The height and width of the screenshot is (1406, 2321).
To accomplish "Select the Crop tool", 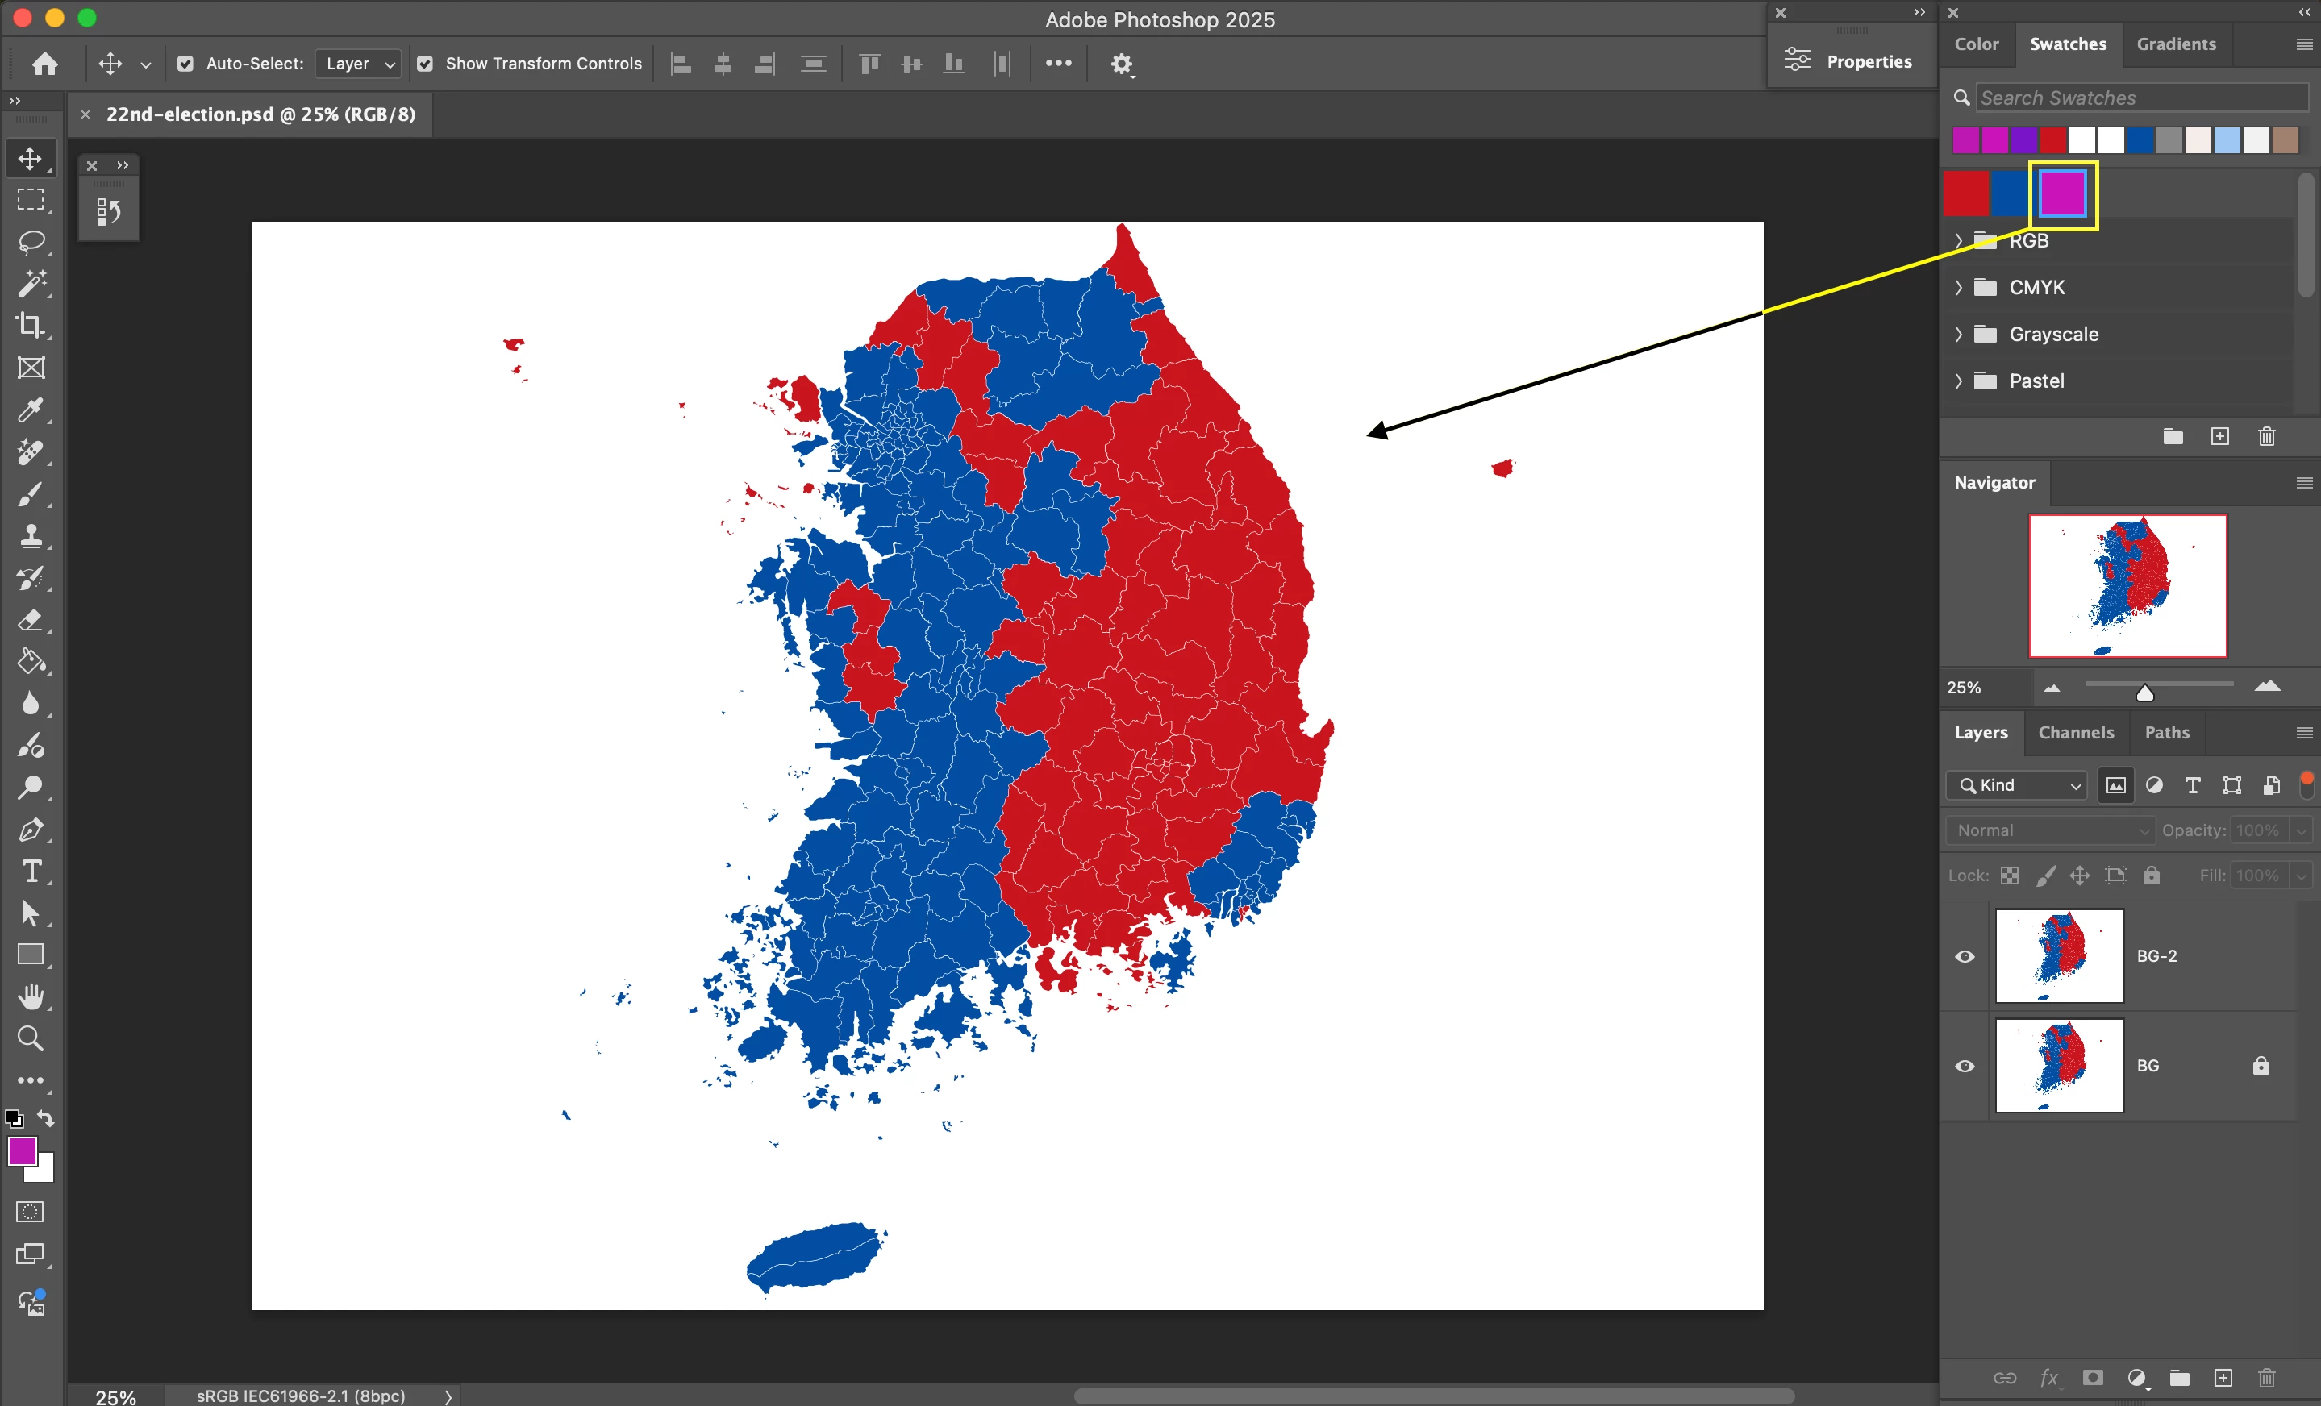I will click(31, 326).
